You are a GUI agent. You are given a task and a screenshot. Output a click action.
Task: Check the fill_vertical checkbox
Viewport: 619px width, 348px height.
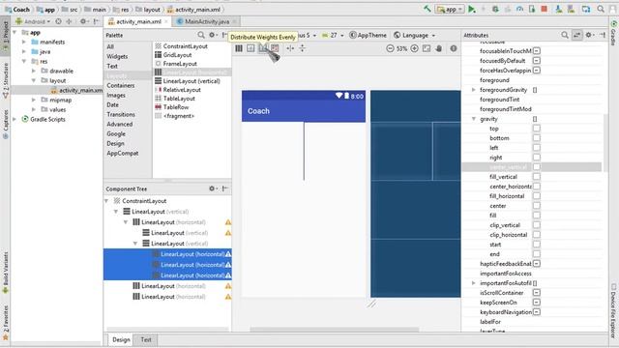537,176
